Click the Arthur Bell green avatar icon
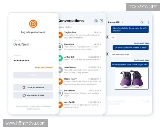This screenshot has height=130, width=163. 60,58
